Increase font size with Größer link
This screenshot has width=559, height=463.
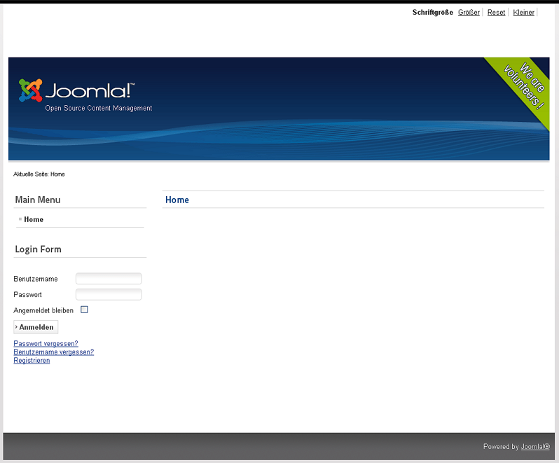(469, 13)
